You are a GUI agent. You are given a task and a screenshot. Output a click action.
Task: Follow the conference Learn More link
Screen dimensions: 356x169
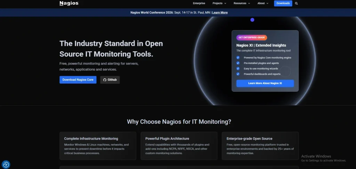(x=220, y=13)
